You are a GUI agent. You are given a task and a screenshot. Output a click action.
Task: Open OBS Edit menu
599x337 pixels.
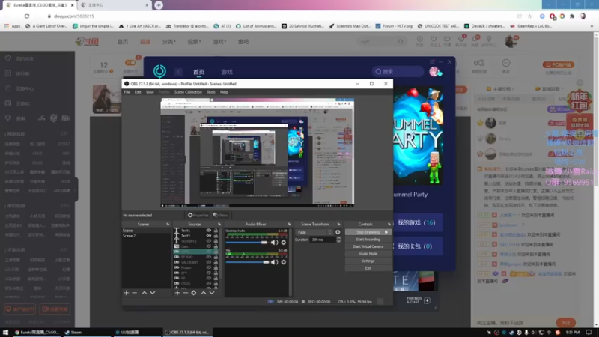[138, 92]
